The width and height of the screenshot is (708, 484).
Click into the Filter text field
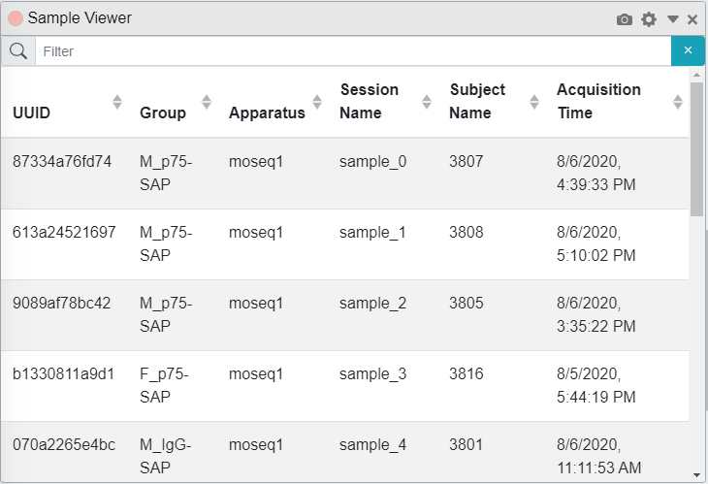point(353,51)
